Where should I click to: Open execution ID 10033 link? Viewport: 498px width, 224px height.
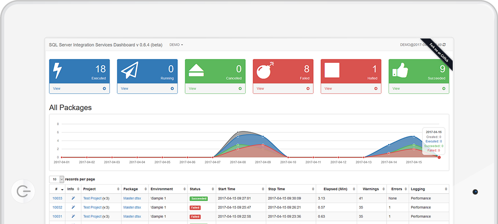pos(57,198)
